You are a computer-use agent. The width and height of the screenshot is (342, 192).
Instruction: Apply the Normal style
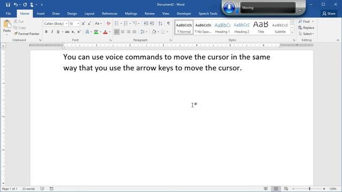[x=184, y=27]
